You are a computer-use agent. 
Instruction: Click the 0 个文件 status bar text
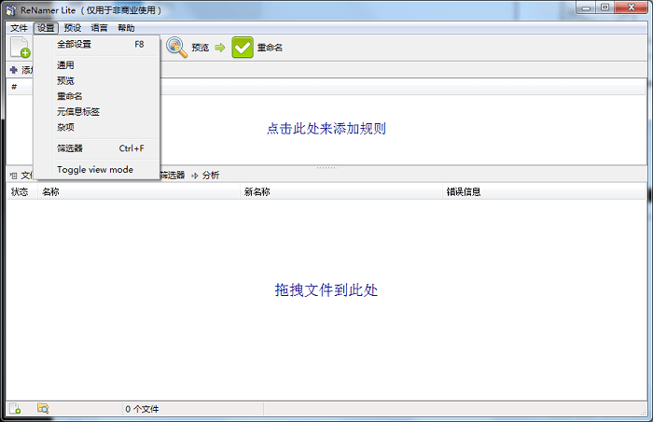point(142,409)
